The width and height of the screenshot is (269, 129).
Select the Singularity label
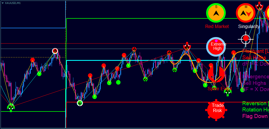249,27
